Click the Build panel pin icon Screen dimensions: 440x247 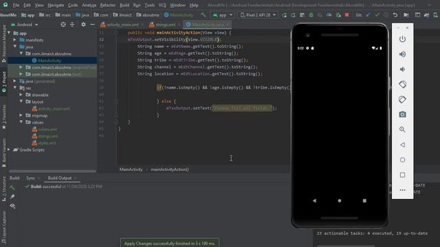12,197
